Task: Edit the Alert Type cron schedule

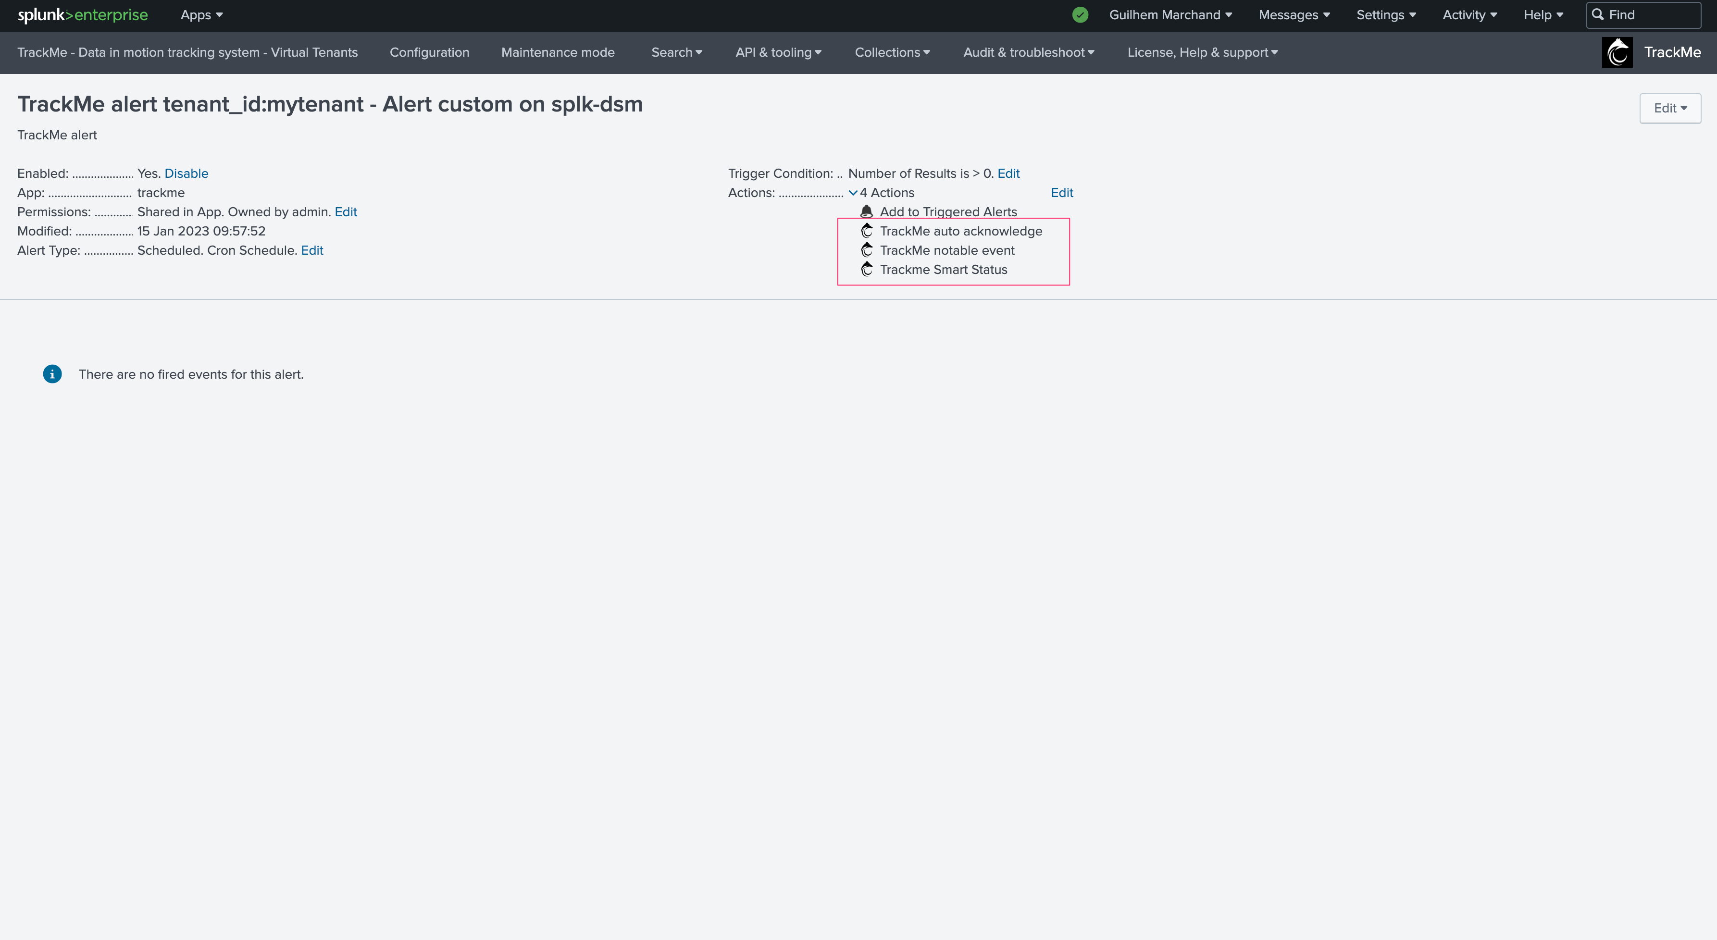Action: (x=311, y=250)
